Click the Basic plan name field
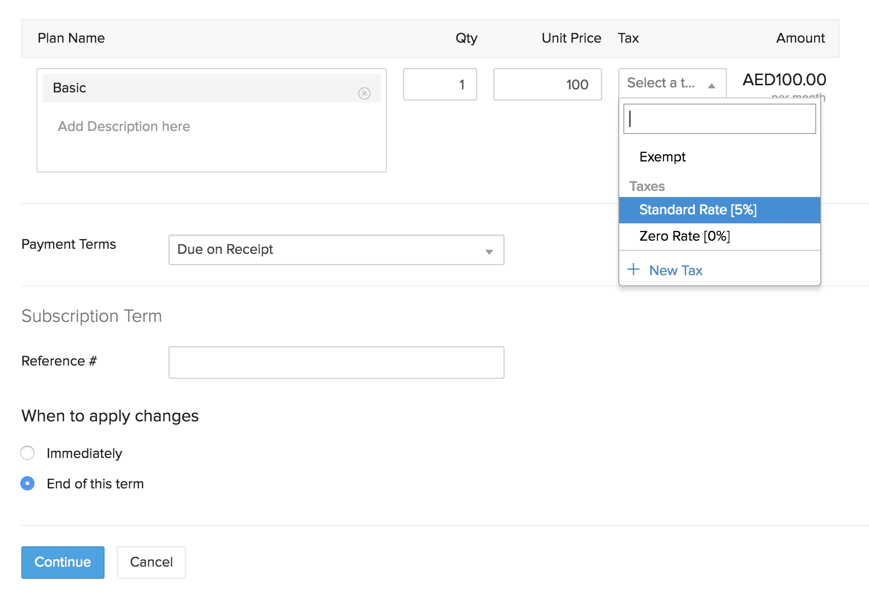This screenshot has height=594, width=869. click(203, 88)
